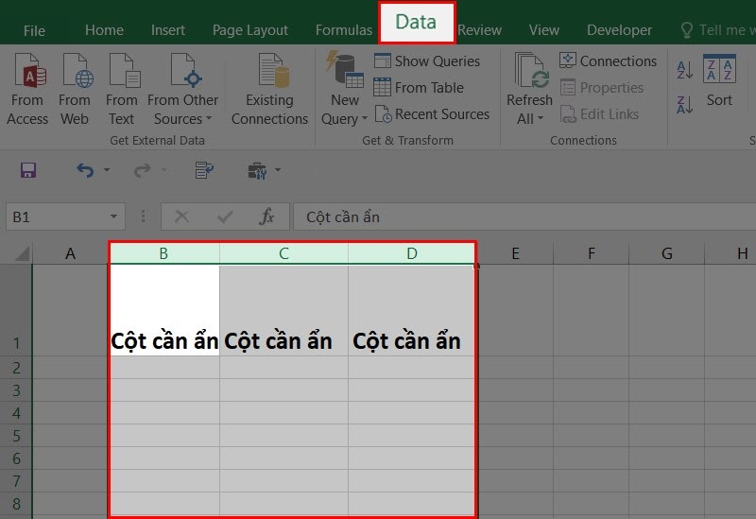Select row 8 header
The image size is (756, 519).
(x=16, y=504)
